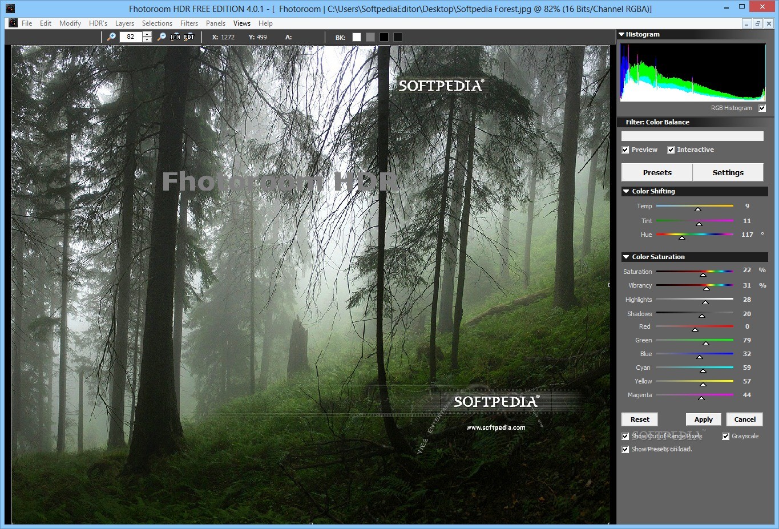Toggle the Grayscale checkbox
This screenshot has width=779, height=529.
click(726, 437)
